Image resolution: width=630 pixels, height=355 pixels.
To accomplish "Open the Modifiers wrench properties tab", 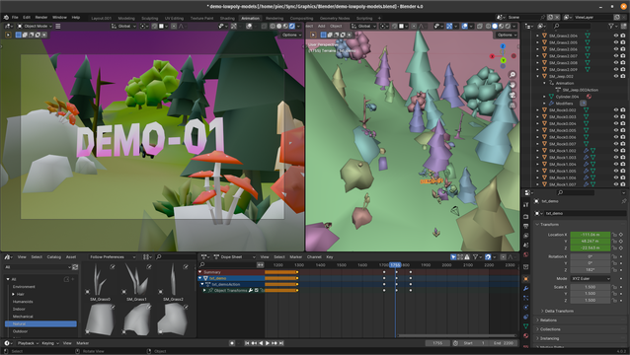I will click(x=525, y=288).
